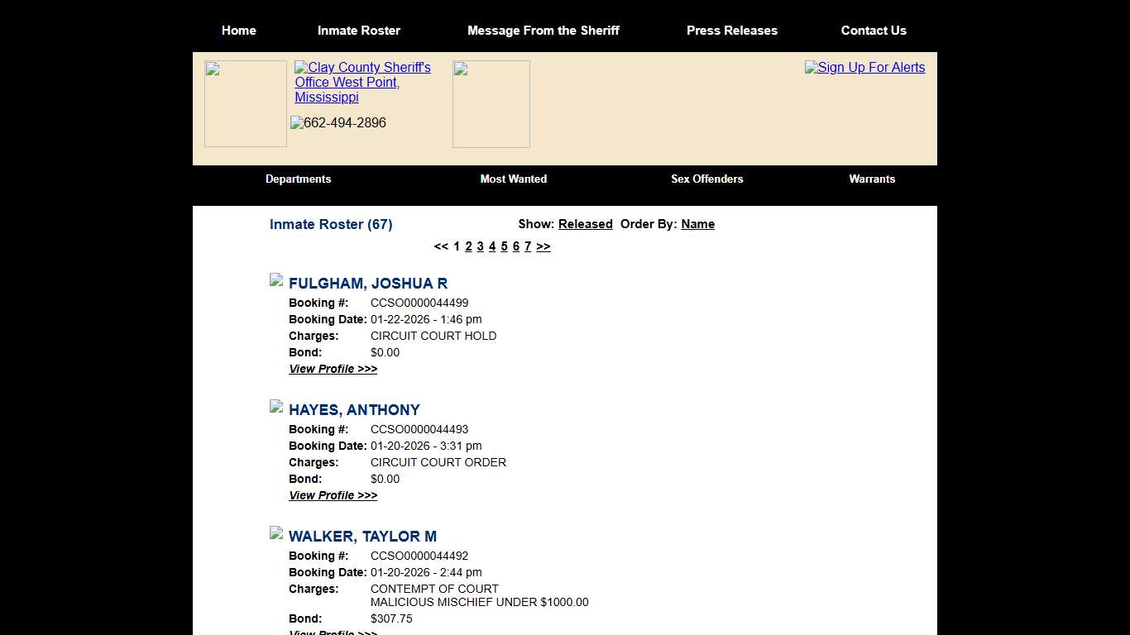Open View Profile for HAYES, ANTHONY

[x=333, y=495]
